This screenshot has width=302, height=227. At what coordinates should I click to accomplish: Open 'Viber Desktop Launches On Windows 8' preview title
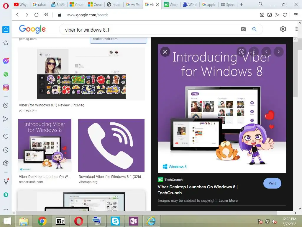click(x=197, y=190)
